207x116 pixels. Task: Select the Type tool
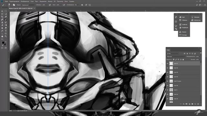point(6,31)
